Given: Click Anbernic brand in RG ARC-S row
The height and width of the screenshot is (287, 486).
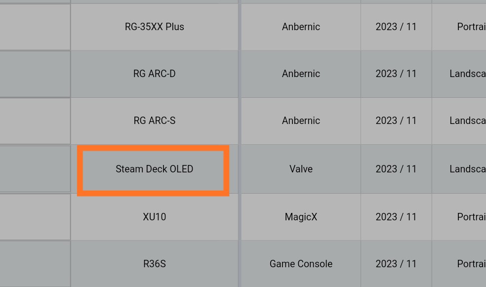Looking at the screenshot, I should (301, 121).
